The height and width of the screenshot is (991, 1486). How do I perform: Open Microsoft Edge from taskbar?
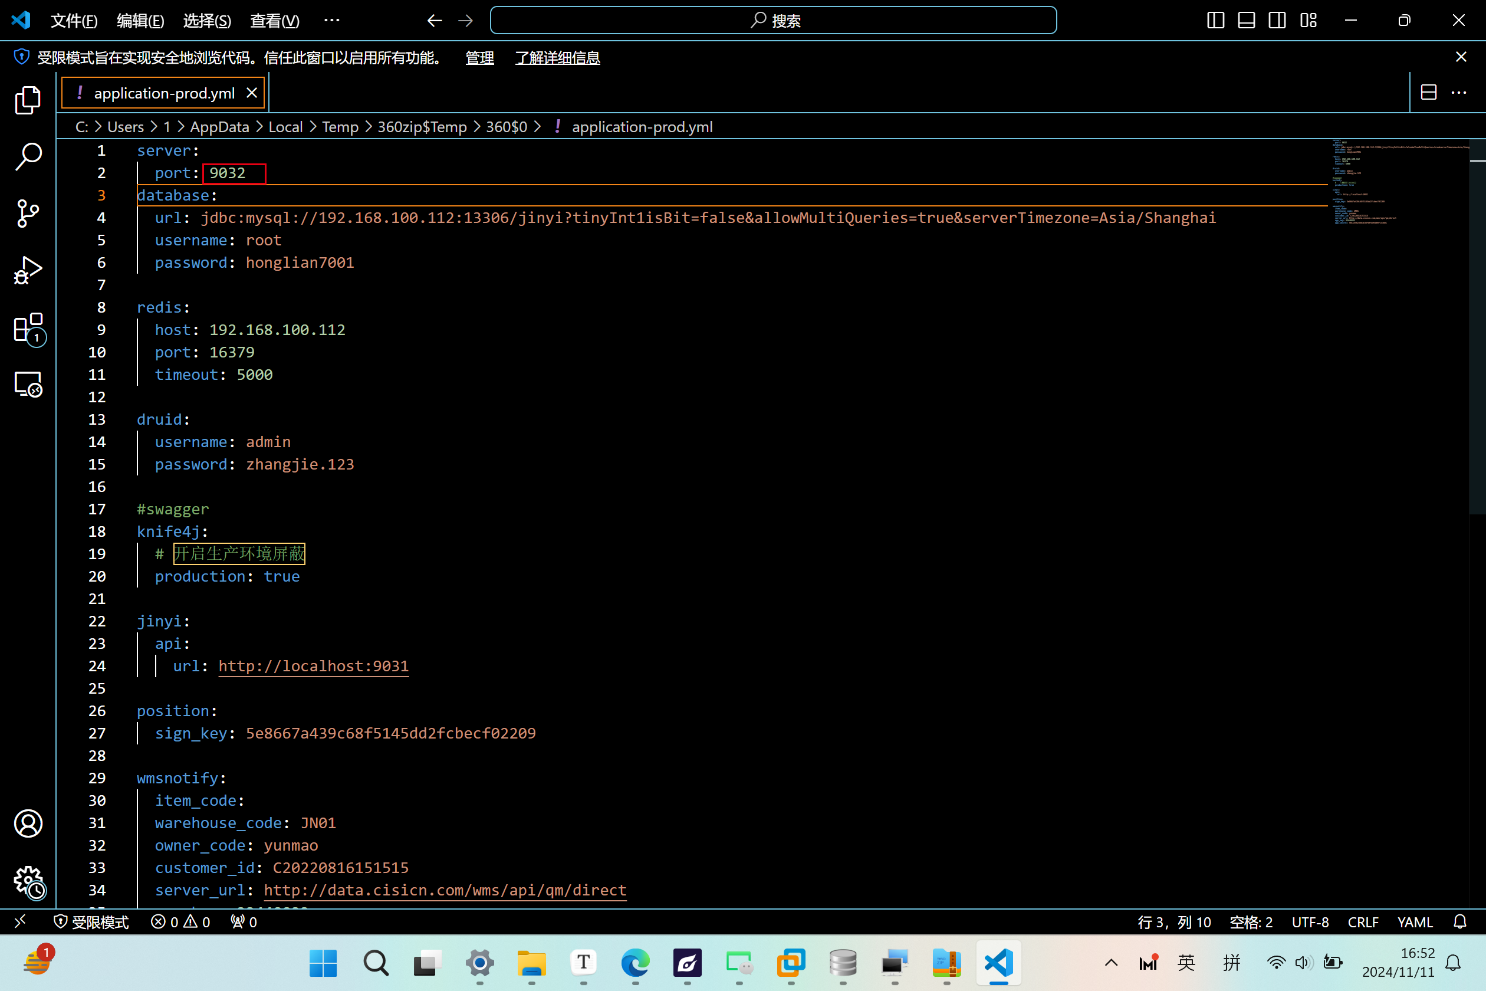[635, 963]
